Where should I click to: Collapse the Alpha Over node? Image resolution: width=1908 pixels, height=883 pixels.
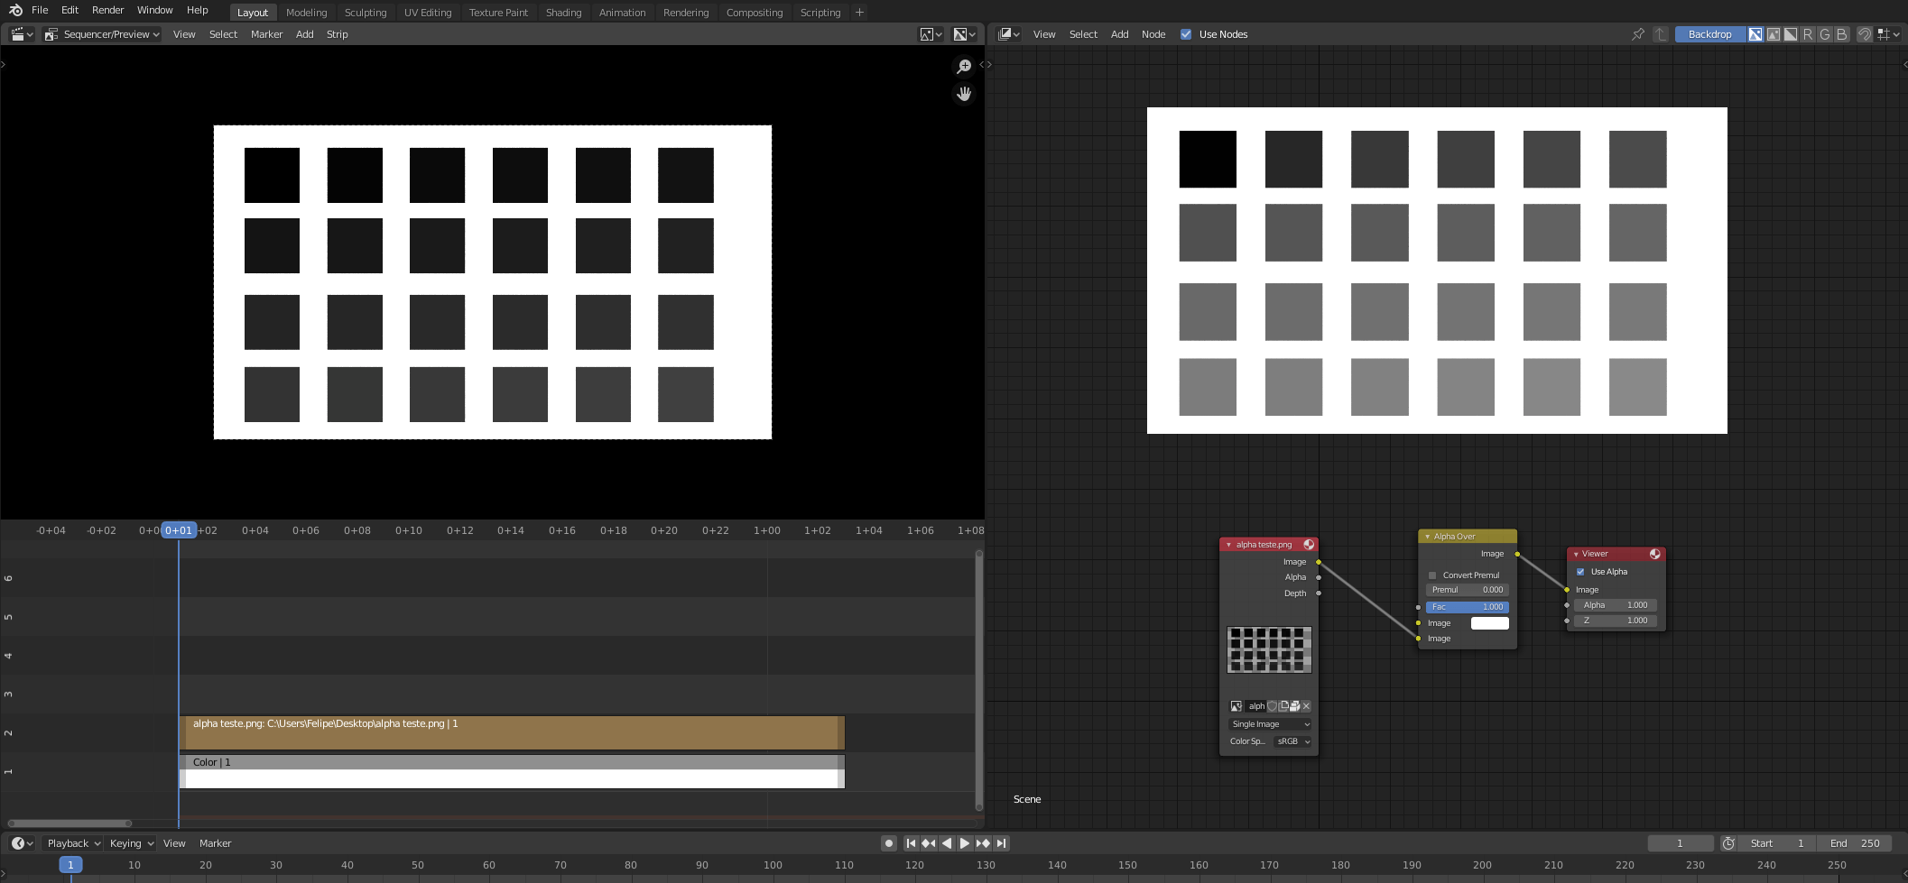point(1427,536)
